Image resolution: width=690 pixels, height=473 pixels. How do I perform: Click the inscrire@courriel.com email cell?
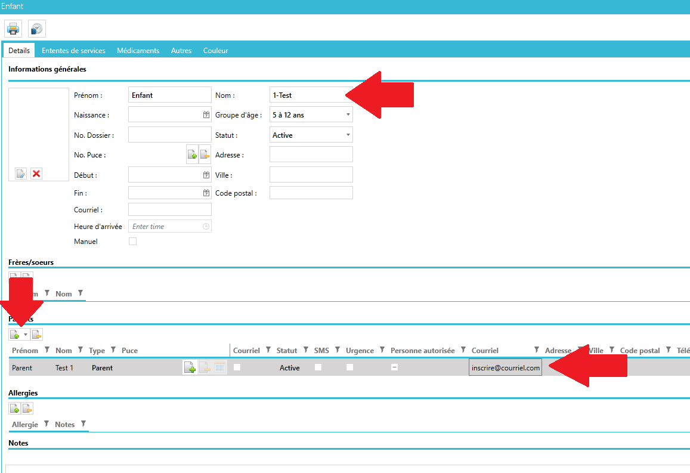pos(505,368)
